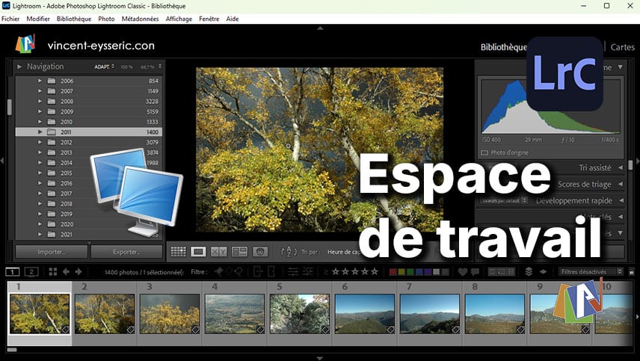Viewport: 640px width, 361px height.
Task: Switch to Grid view in toolbar
Action: (178, 252)
